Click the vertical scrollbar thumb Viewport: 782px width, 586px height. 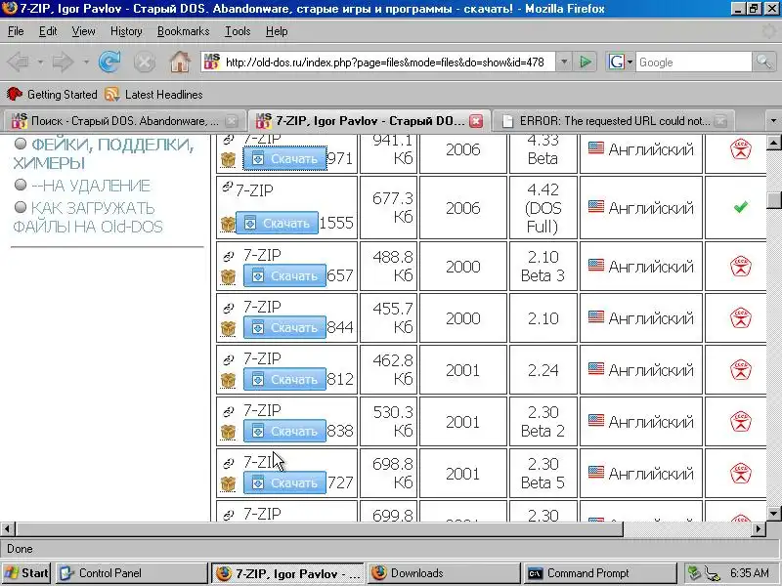tap(774, 199)
